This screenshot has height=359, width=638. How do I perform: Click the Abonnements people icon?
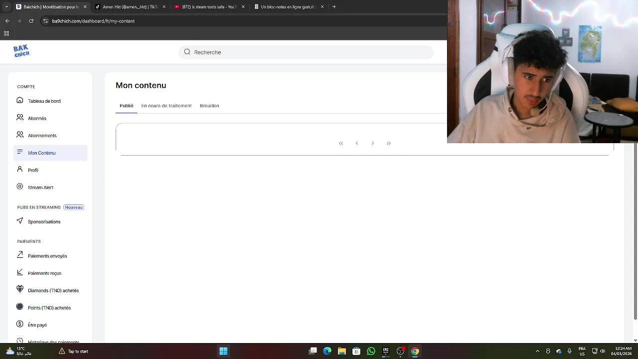(x=20, y=135)
